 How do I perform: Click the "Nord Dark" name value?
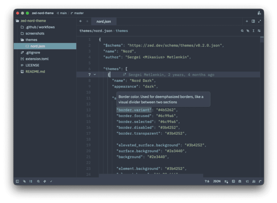tap(142, 81)
